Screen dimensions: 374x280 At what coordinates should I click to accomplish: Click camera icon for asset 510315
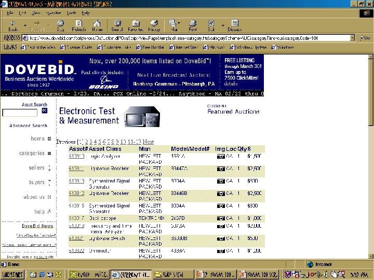[221, 206]
